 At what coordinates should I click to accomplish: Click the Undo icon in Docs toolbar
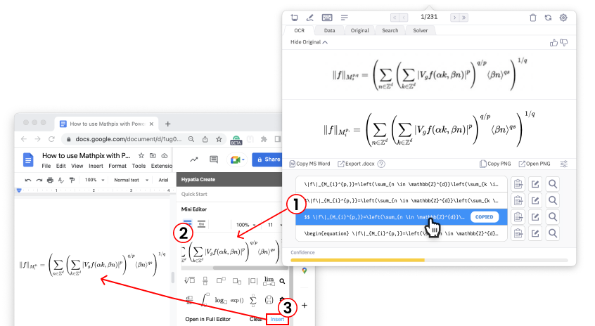pyautogui.click(x=27, y=180)
